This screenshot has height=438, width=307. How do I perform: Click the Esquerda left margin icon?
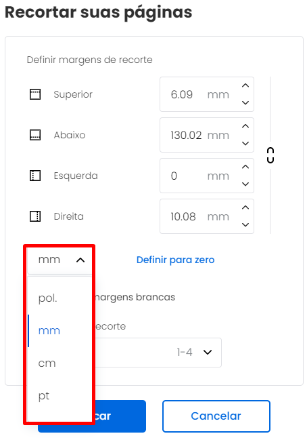point(35,176)
